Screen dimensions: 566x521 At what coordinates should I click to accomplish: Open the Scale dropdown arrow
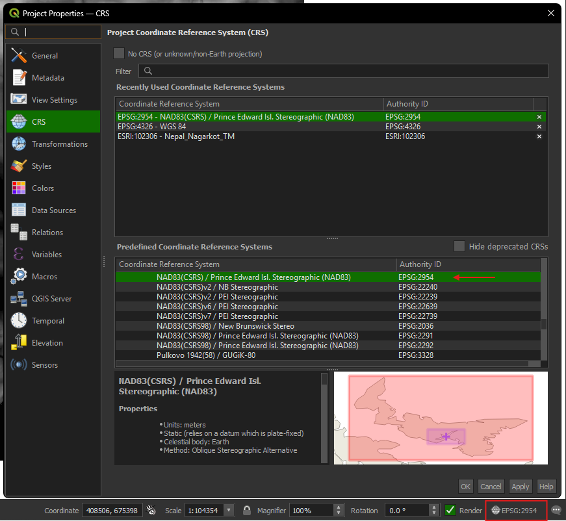(228, 511)
